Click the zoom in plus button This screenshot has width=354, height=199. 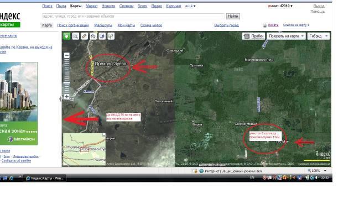(x=66, y=97)
